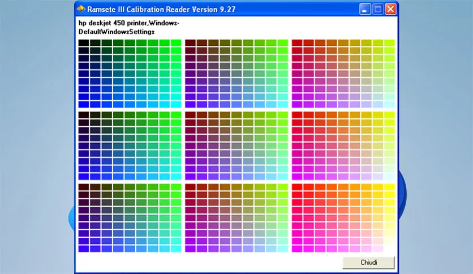This screenshot has height=274, width=473.
Task: Close the Calibration Reader window with X
Action: 390,10
